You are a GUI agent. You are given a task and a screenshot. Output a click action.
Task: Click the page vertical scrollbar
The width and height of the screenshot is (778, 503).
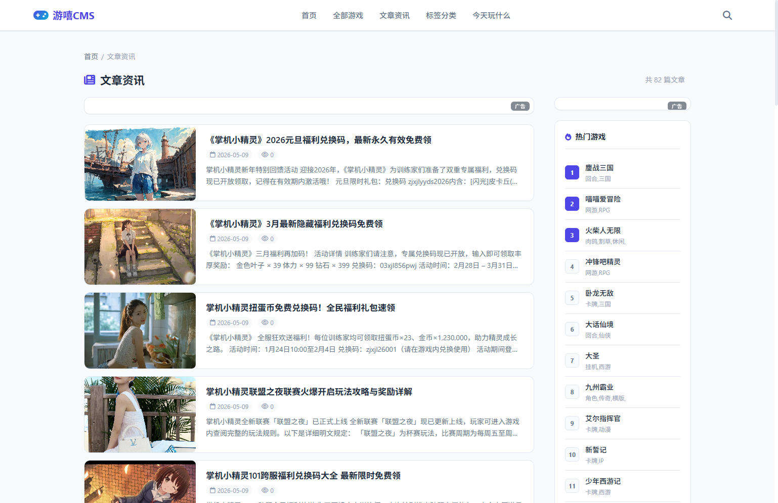click(776, 53)
